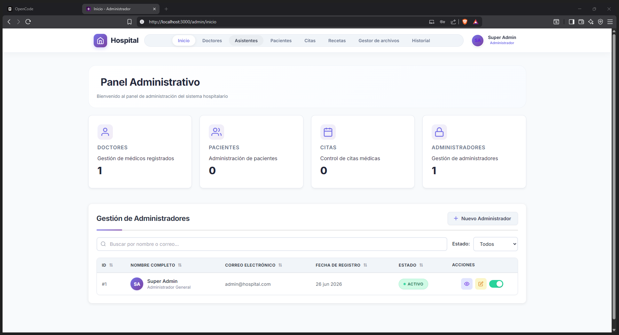The height and width of the screenshot is (335, 619).
Task: Sort table by ID column arrows
Action: coord(111,265)
